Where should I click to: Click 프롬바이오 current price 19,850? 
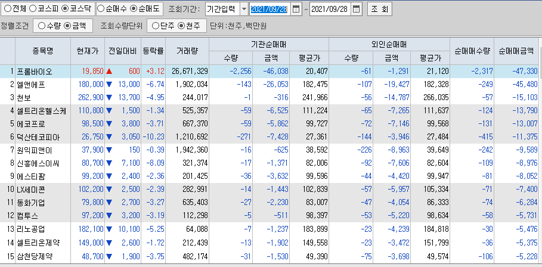[x=93, y=72]
